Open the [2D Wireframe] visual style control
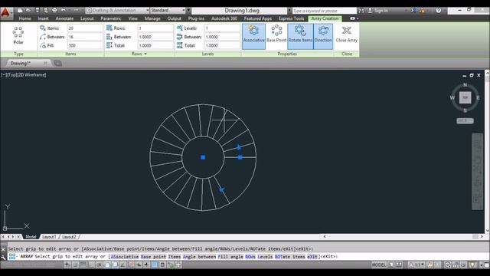The width and height of the screenshot is (490, 276). click(x=33, y=75)
